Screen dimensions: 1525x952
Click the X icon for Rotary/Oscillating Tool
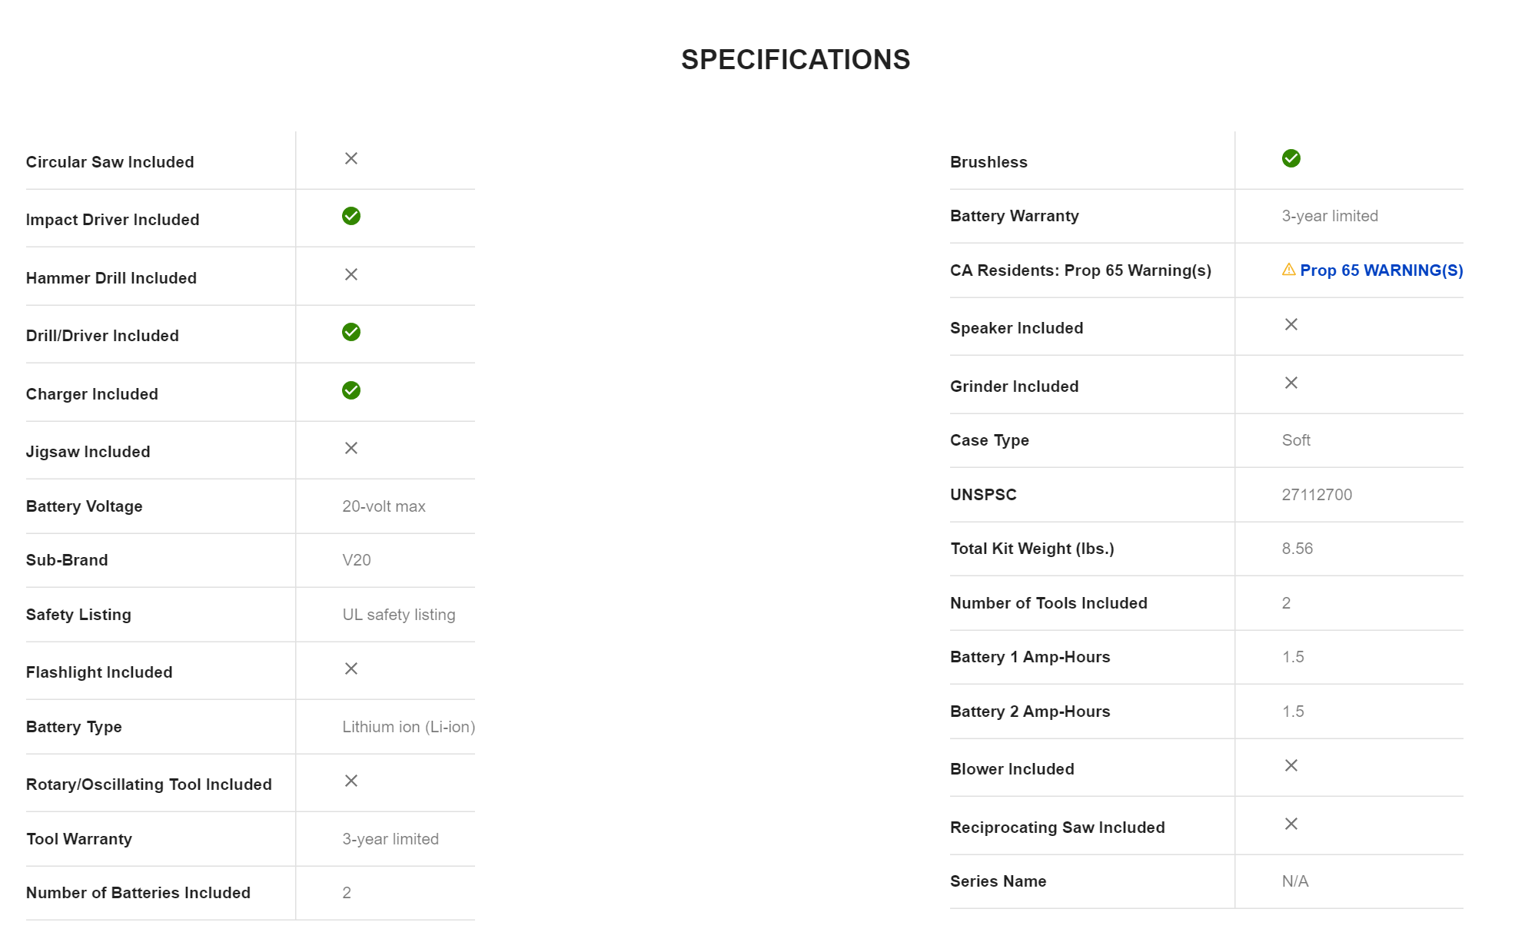[x=351, y=781]
